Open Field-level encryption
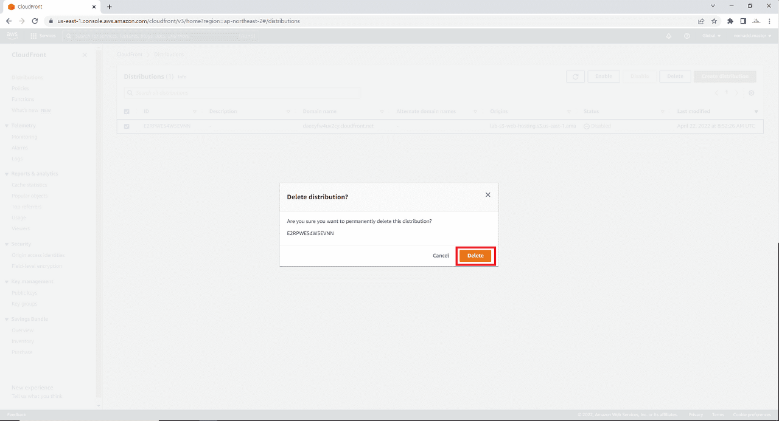 click(x=37, y=267)
